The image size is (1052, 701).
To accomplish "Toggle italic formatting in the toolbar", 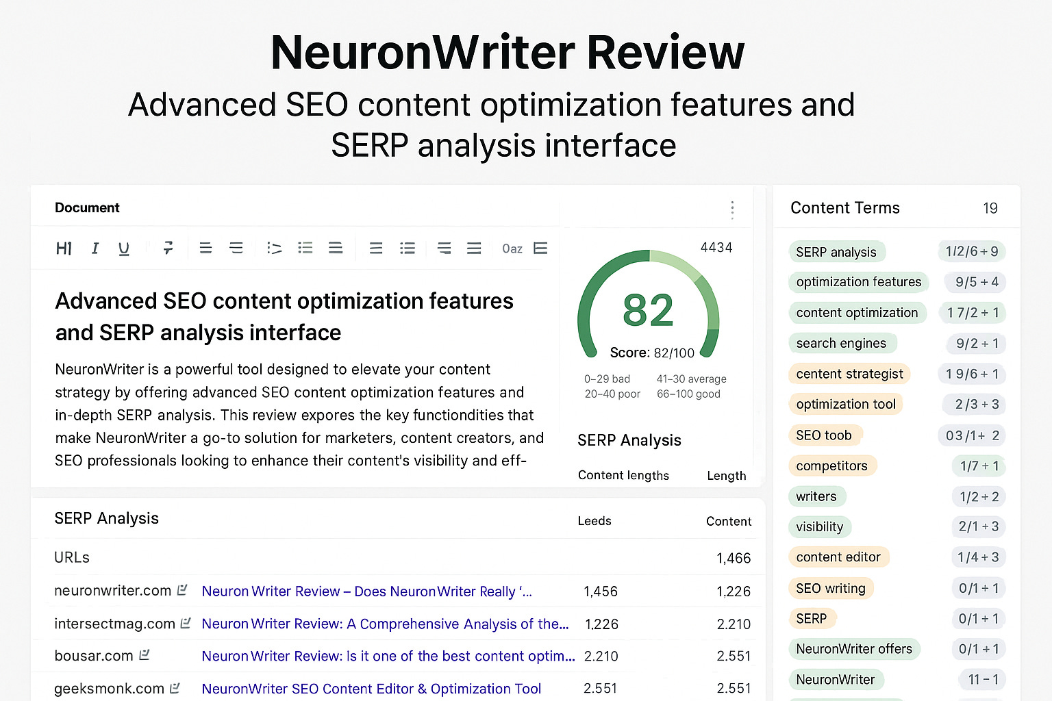I will (95, 248).
